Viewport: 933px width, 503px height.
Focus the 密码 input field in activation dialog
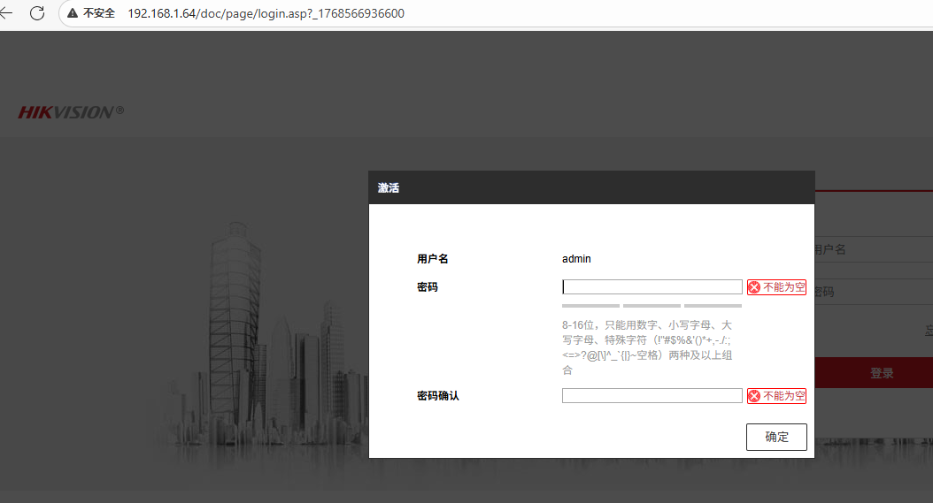652,287
